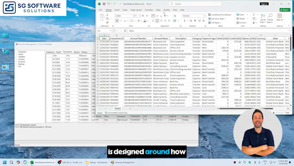Switch to the Data ribbon tab
The width and height of the screenshot is (294, 166).
[x=158, y=10]
